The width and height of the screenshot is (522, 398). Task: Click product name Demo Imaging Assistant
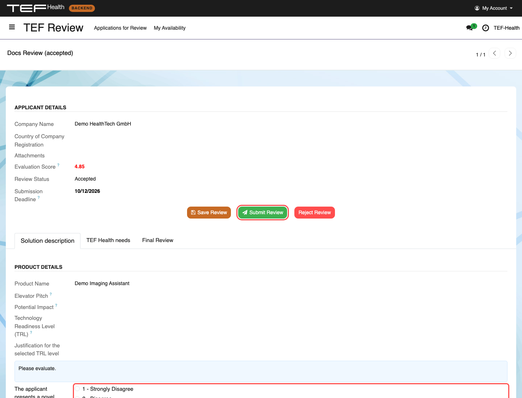pyautogui.click(x=102, y=283)
